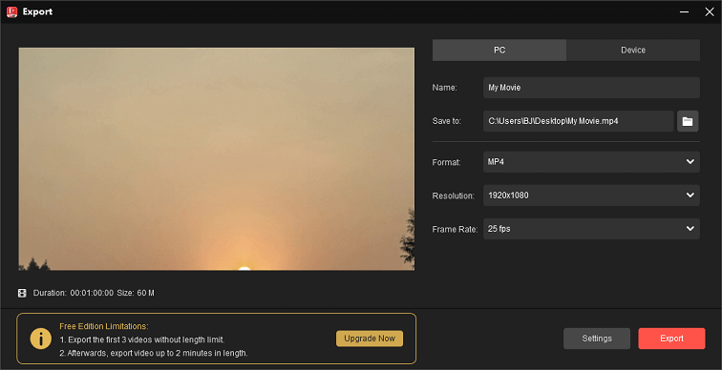The width and height of the screenshot is (722, 370).
Task: Click the Free Edition Limitations heading
Action: (103, 326)
